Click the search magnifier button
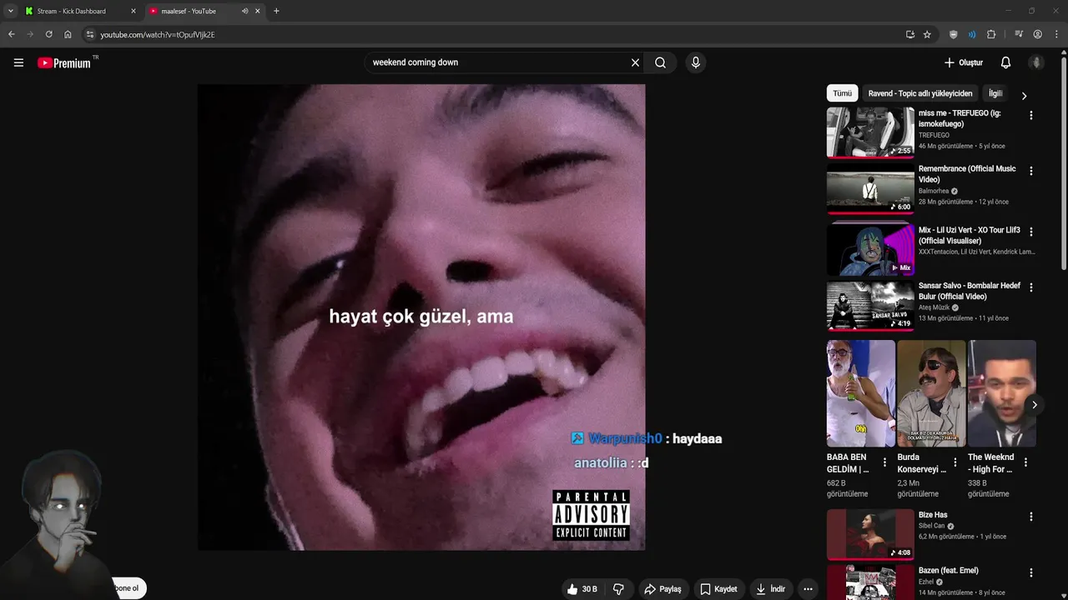This screenshot has width=1068, height=600. coord(660,62)
